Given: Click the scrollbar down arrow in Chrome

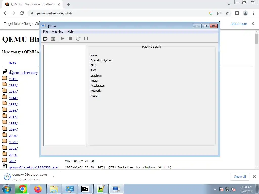Looking at the screenshot, I should coord(257,167).
